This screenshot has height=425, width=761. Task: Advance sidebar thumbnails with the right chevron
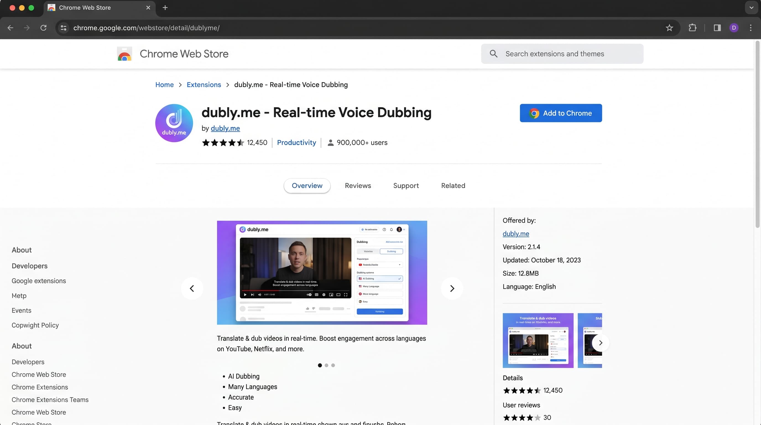[x=600, y=343]
